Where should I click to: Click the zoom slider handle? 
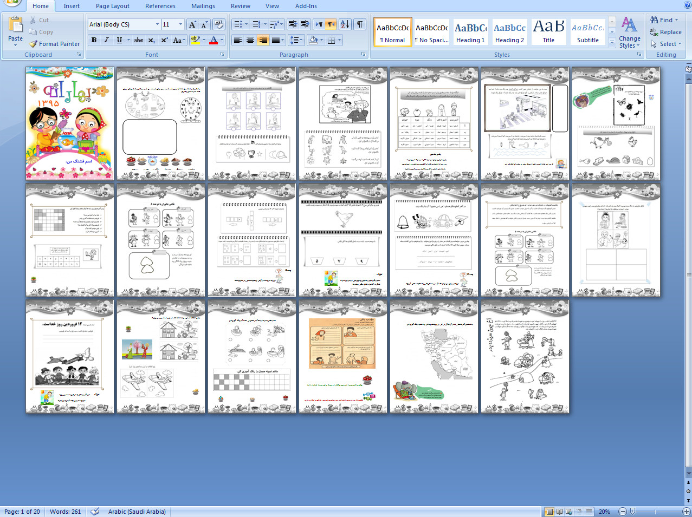click(x=632, y=512)
